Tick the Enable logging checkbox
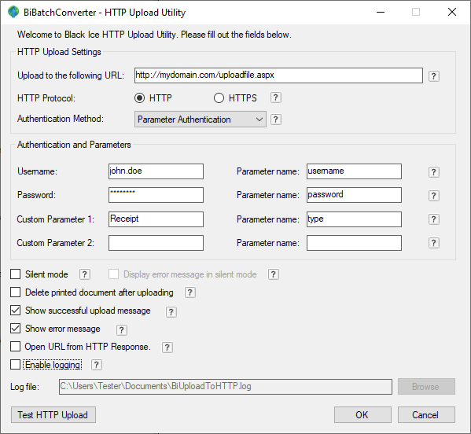The image size is (471, 434). click(x=15, y=365)
